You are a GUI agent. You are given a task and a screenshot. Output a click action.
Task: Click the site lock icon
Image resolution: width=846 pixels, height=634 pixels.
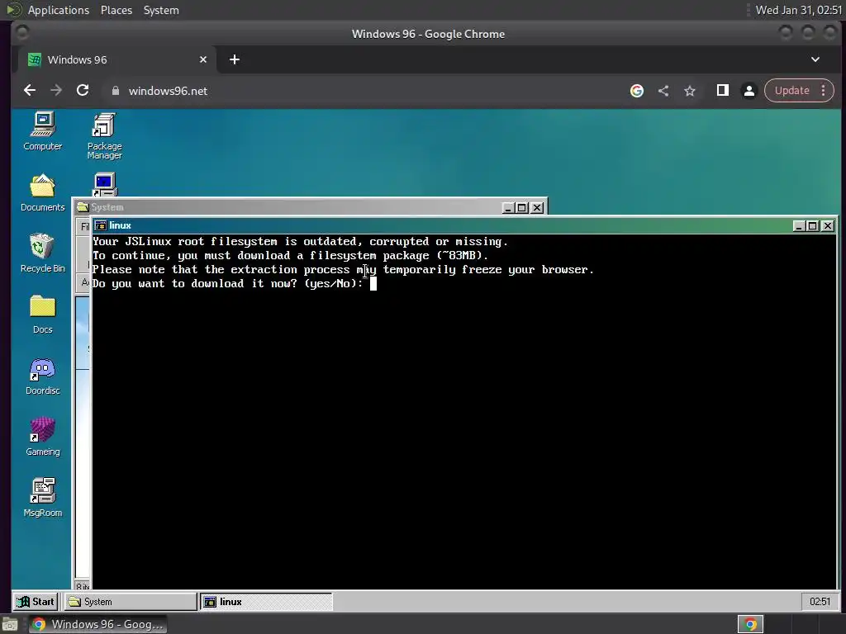(116, 91)
